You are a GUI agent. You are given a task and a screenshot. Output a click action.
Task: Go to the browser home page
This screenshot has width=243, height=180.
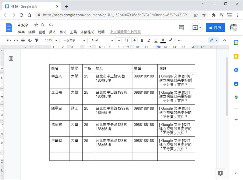point(29,15)
